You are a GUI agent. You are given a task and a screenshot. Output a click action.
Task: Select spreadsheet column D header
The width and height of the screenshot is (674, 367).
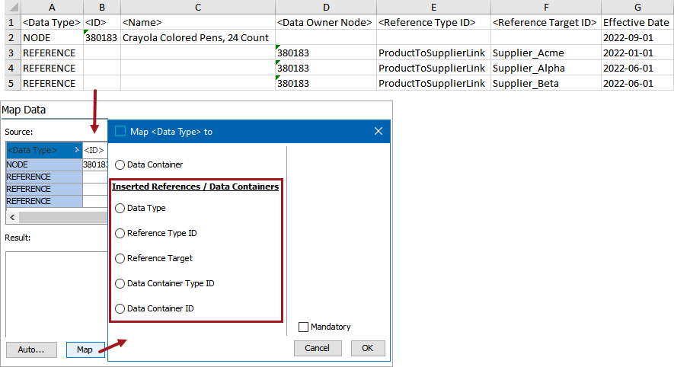click(326, 8)
